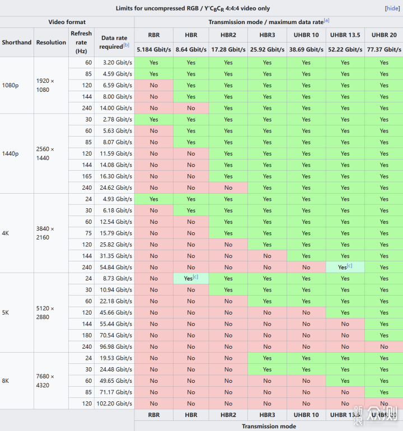Click the top RBR column header
Image resolution: width=403 pixels, height=431 pixels.
click(153, 35)
